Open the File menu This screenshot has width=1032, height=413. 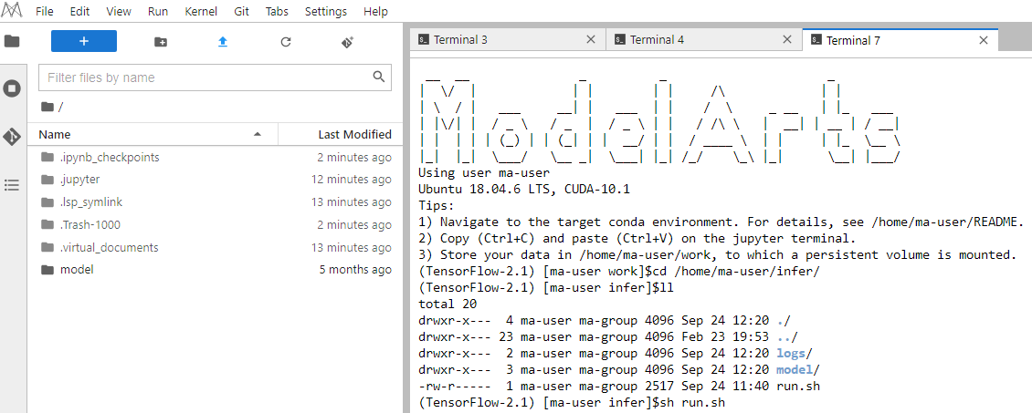[x=45, y=12]
